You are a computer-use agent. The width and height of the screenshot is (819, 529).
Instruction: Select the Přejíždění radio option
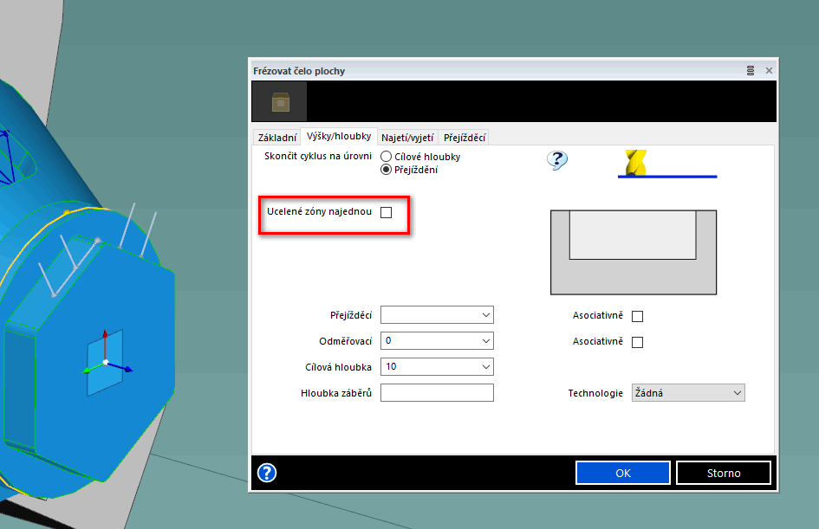coord(387,170)
